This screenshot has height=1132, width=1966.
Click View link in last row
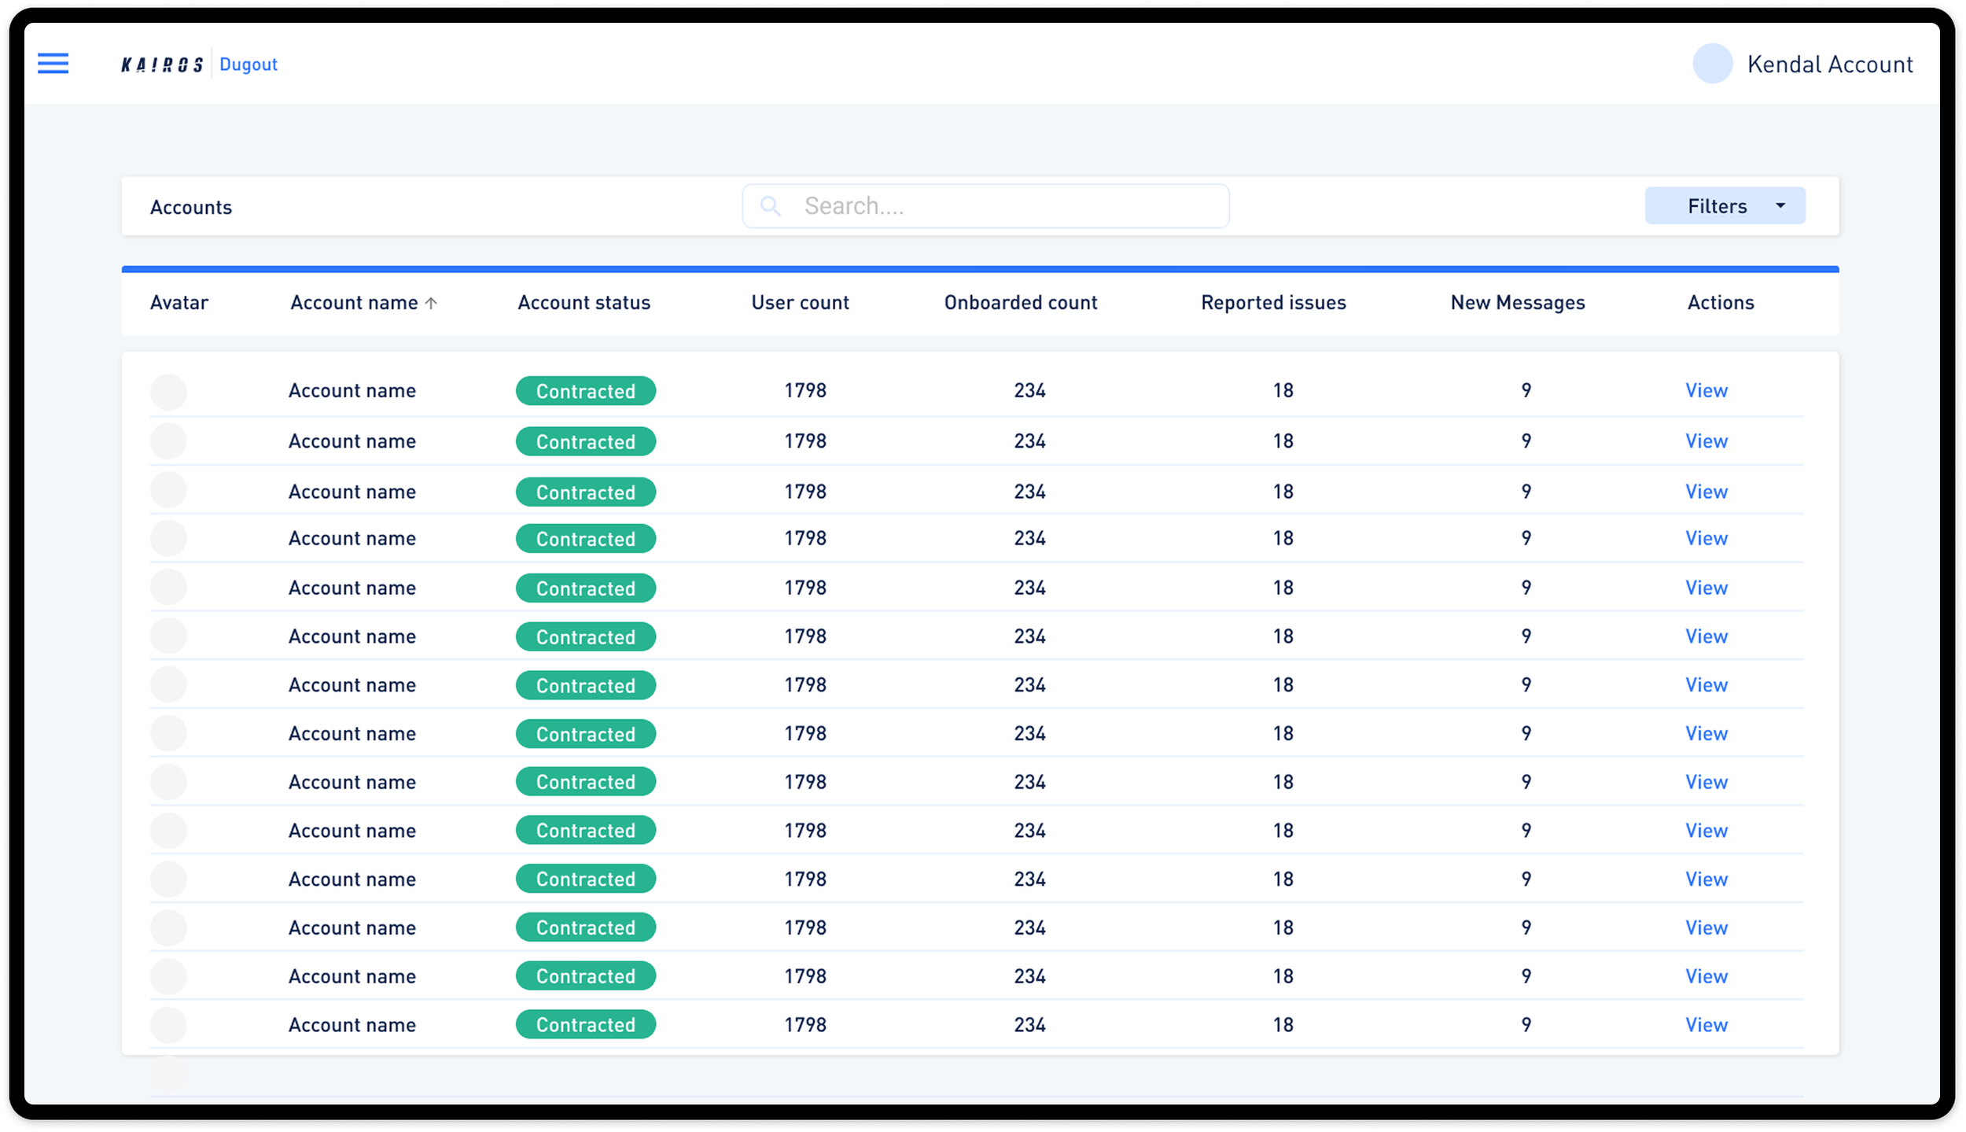click(1706, 1024)
